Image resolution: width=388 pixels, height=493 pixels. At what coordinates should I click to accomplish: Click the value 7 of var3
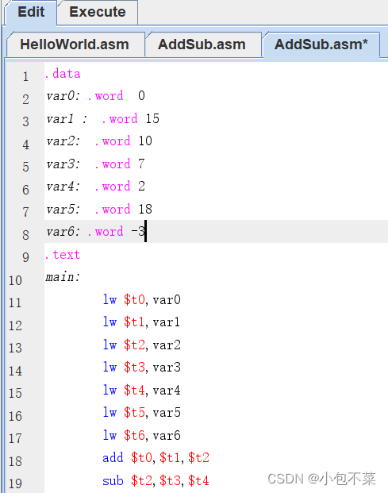(142, 164)
